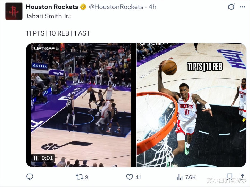This screenshot has height=187, width=250.
Task: Open the 4h timestamp link
Action: (x=152, y=7)
